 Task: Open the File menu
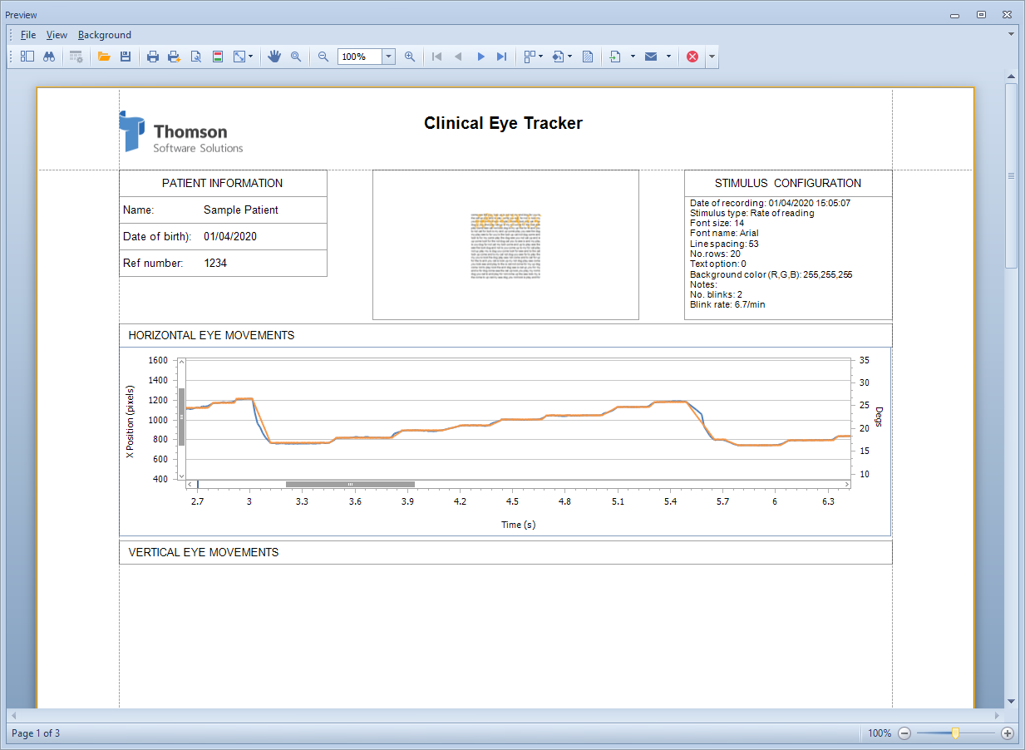coord(28,35)
